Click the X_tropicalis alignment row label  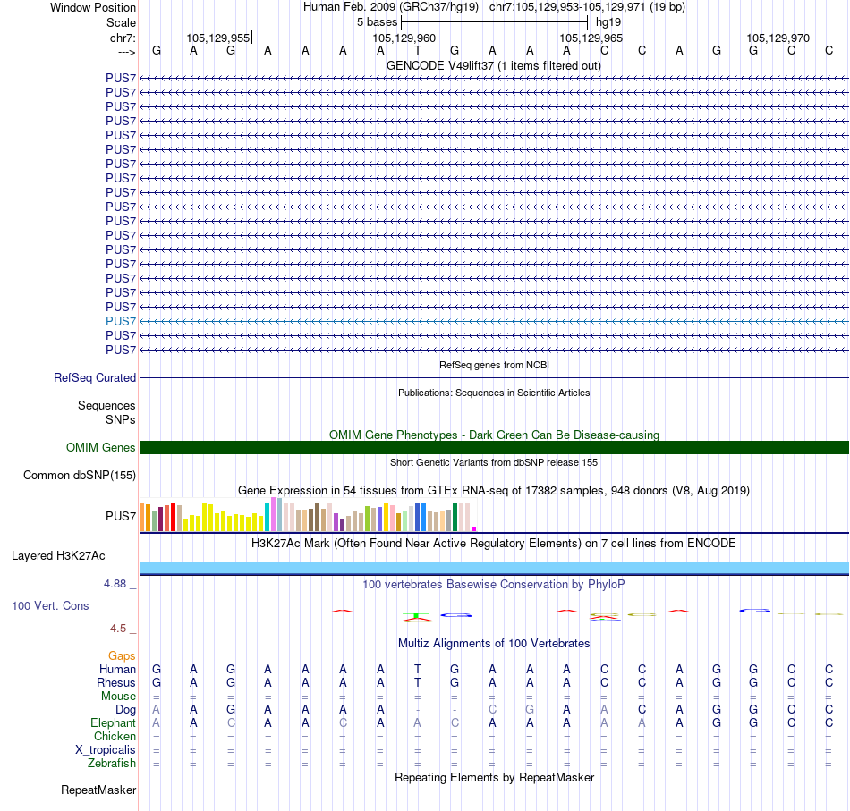tap(106, 750)
